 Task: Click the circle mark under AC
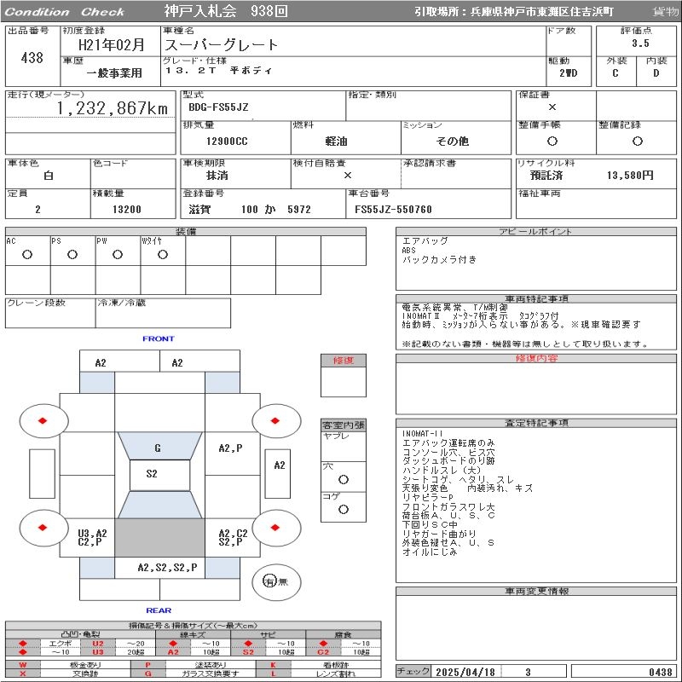(27, 254)
